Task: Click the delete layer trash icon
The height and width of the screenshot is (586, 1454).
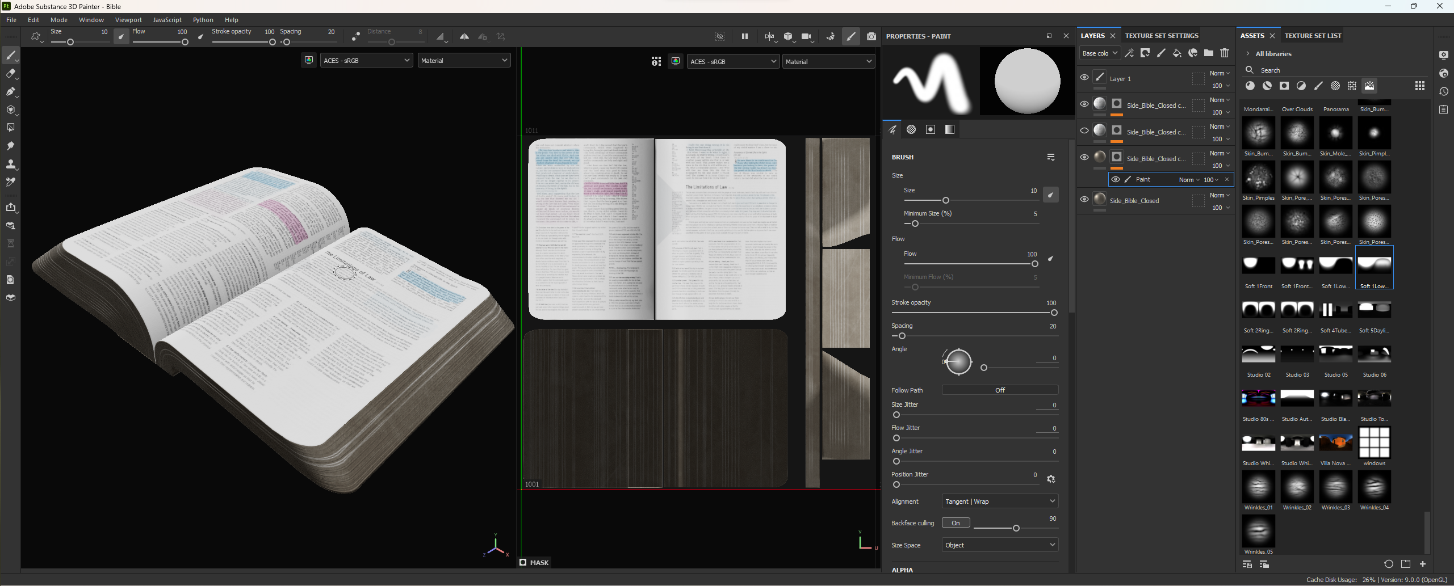Action: click(1225, 53)
